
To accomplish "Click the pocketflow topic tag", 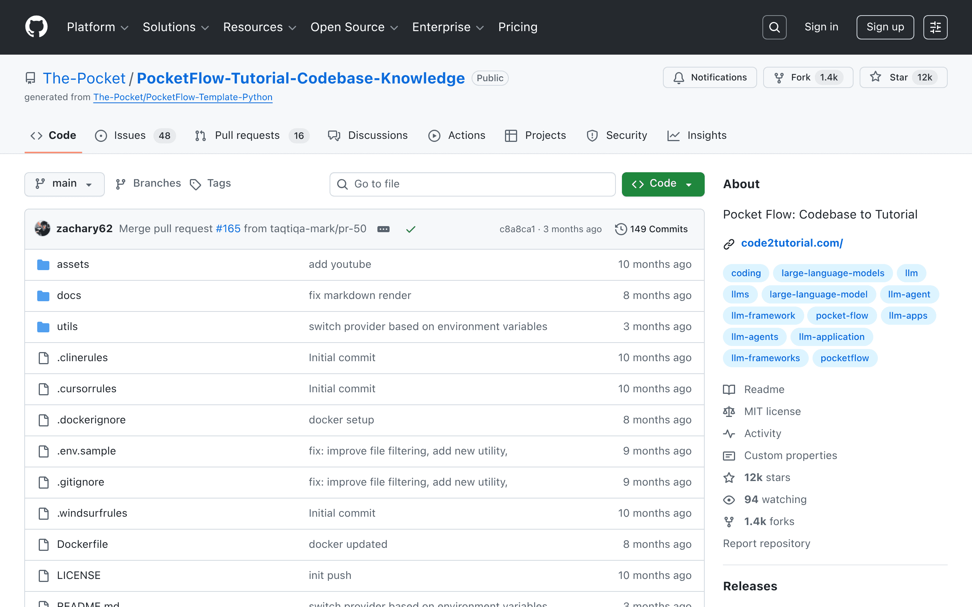I will pos(845,358).
